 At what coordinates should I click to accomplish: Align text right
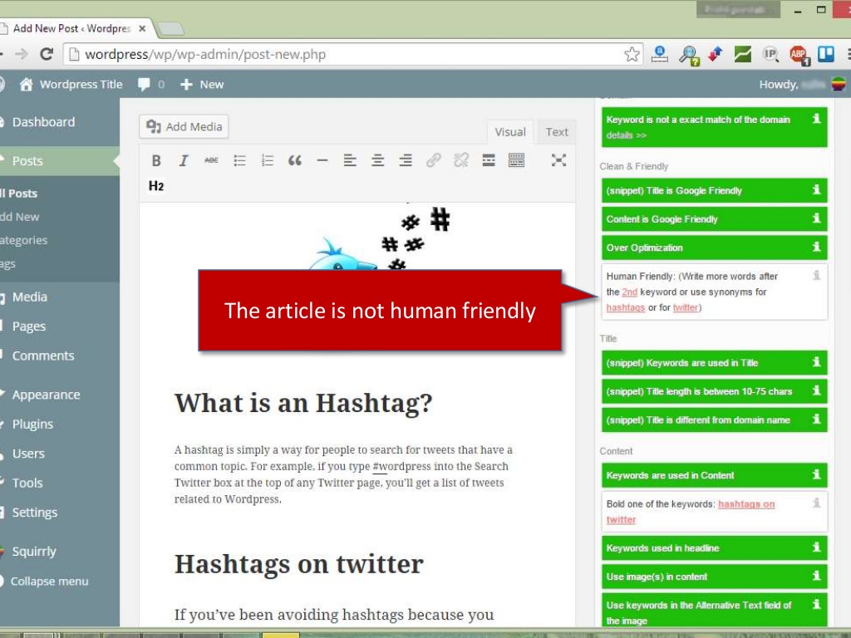pyautogui.click(x=406, y=160)
